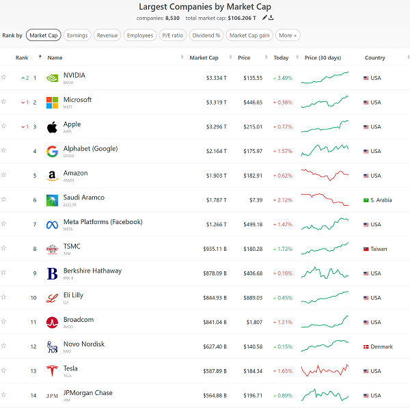Click the Meta infinity logo icon

coord(52,225)
